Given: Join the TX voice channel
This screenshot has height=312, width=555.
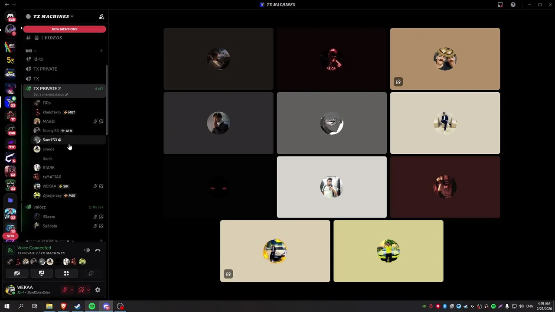Looking at the screenshot, I should click(64, 79).
